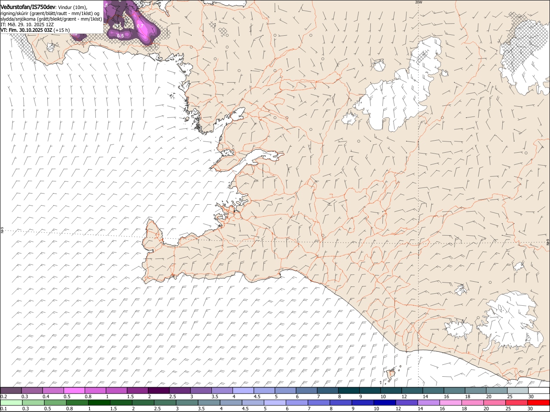Click the 4.5 lavender swatch in upper legend

(x=264, y=390)
